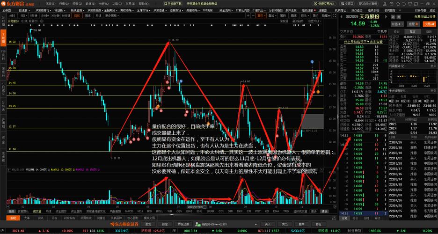Switch to 公告 bottom tab
Screen dimensions: 438x234
click(54, 218)
